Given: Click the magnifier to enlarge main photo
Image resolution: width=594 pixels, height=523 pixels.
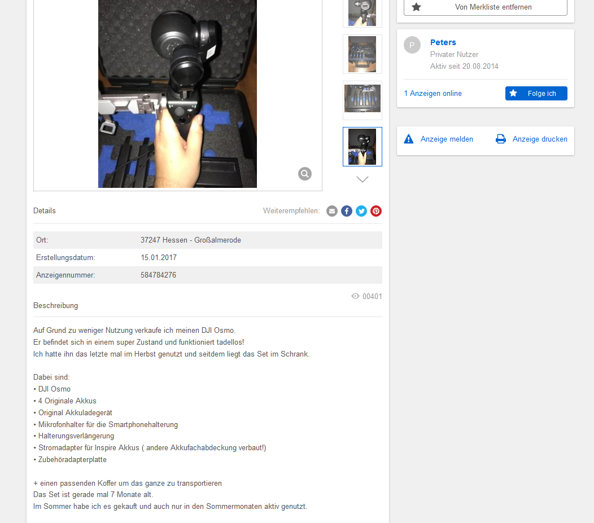Looking at the screenshot, I should (304, 174).
